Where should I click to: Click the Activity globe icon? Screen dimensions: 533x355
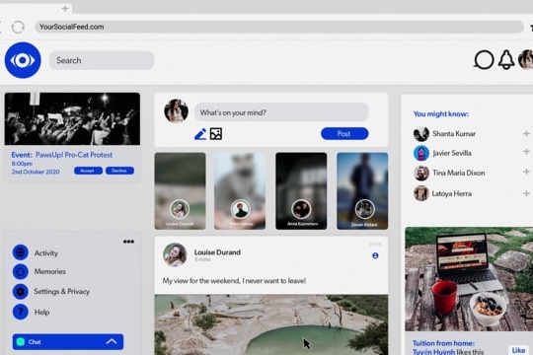click(21, 252)
